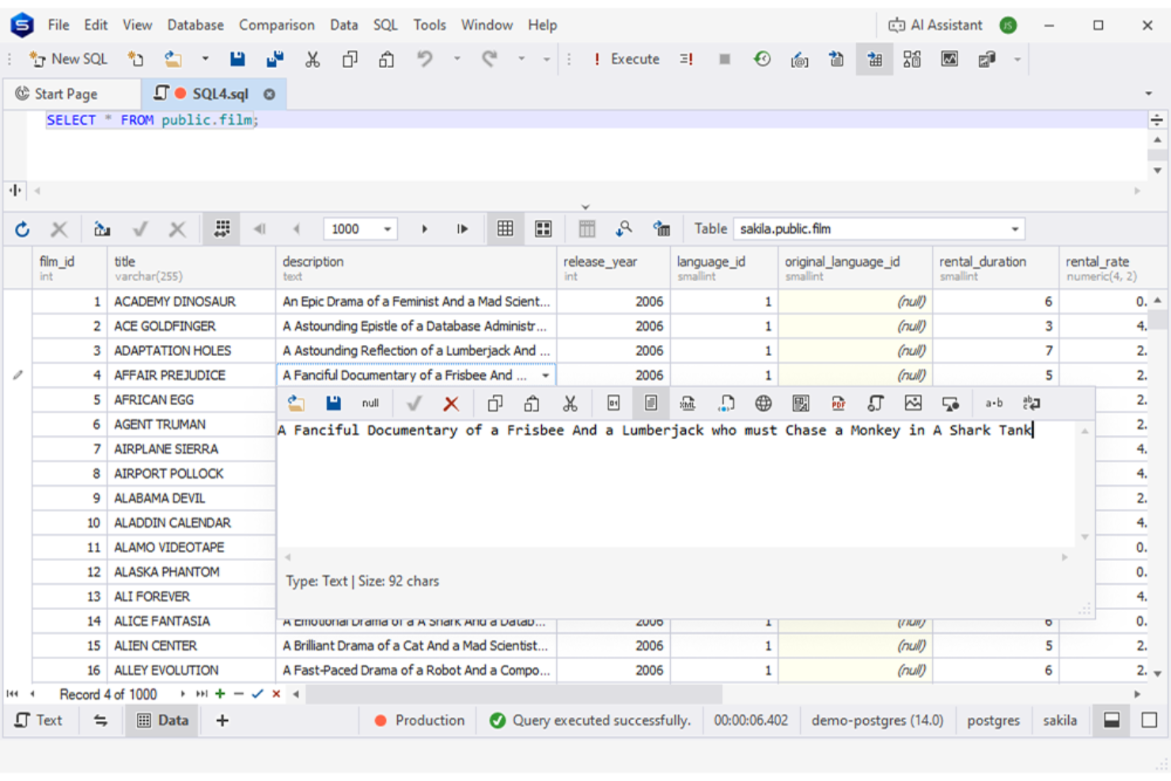
Task: Export cell value as PDF
Action: click(838, 403)
